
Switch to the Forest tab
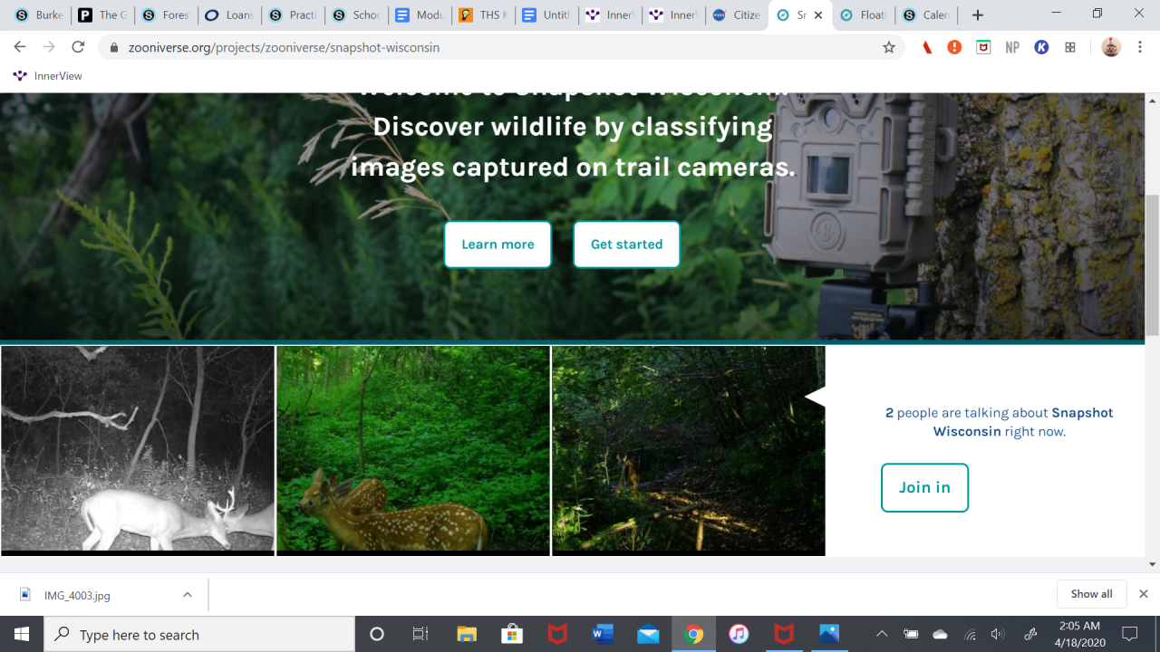(166, 15)
